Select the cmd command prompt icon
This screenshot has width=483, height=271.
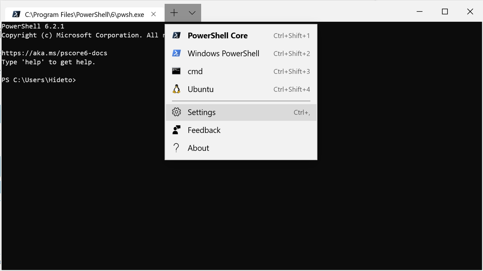176,71
